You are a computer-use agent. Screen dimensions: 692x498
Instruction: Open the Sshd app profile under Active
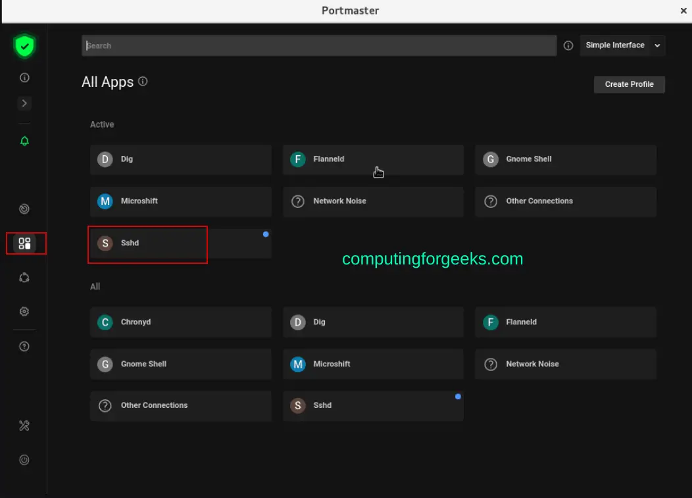coord(147,243)
